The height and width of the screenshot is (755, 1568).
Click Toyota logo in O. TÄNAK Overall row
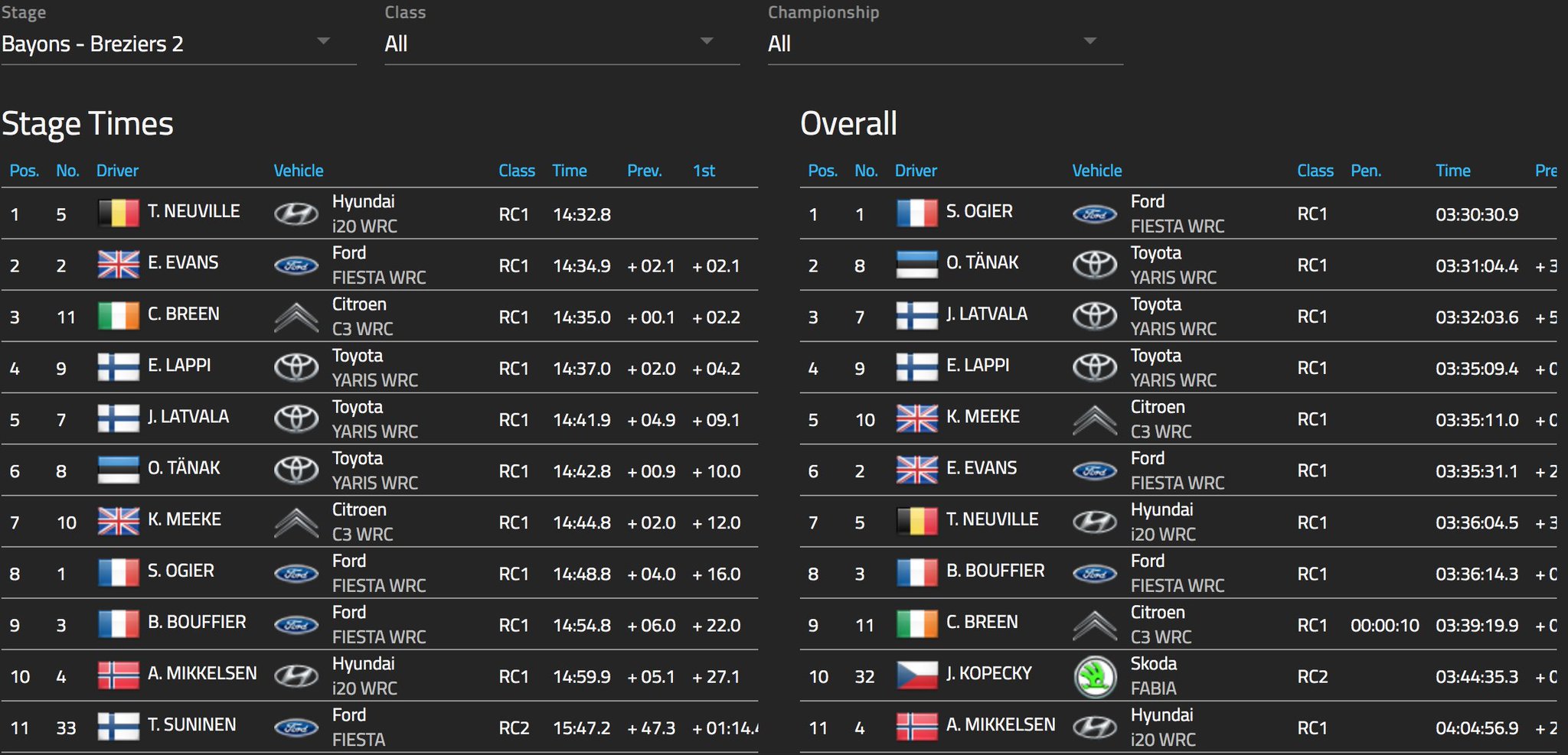point(1095,265)
